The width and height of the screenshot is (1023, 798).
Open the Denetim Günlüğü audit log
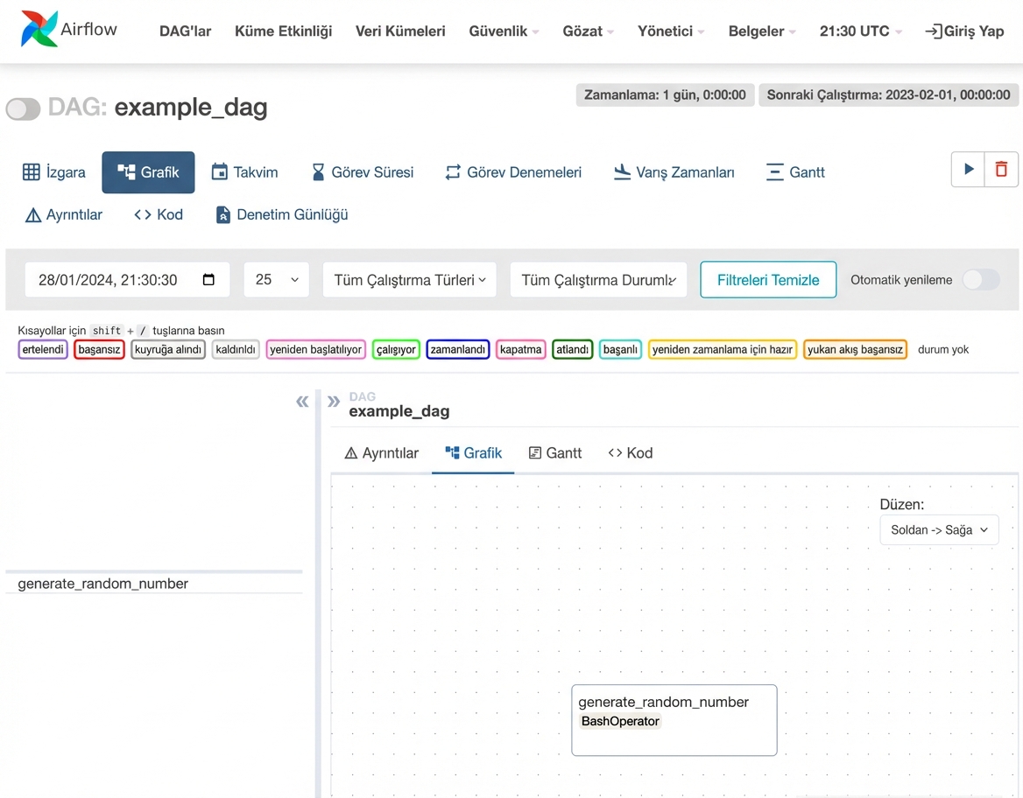(282, 214)
